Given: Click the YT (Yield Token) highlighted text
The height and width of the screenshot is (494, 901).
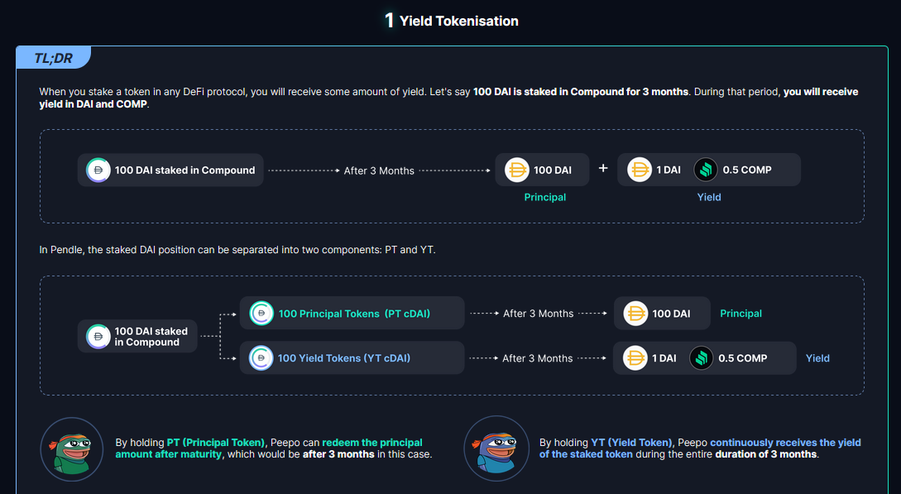Looking at the screenshot, I should click(x=631, y=443).
